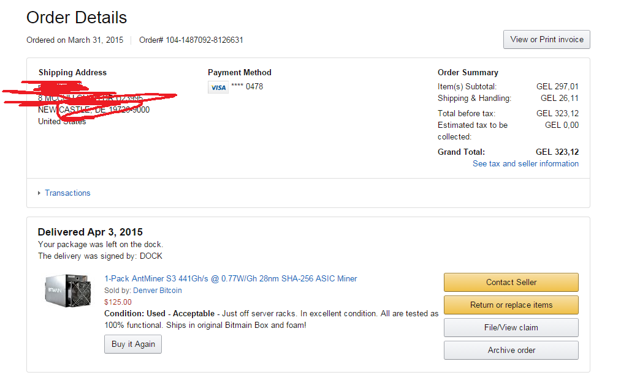
Task: Click the Archive order button
Action: click(x=511, y=350)
